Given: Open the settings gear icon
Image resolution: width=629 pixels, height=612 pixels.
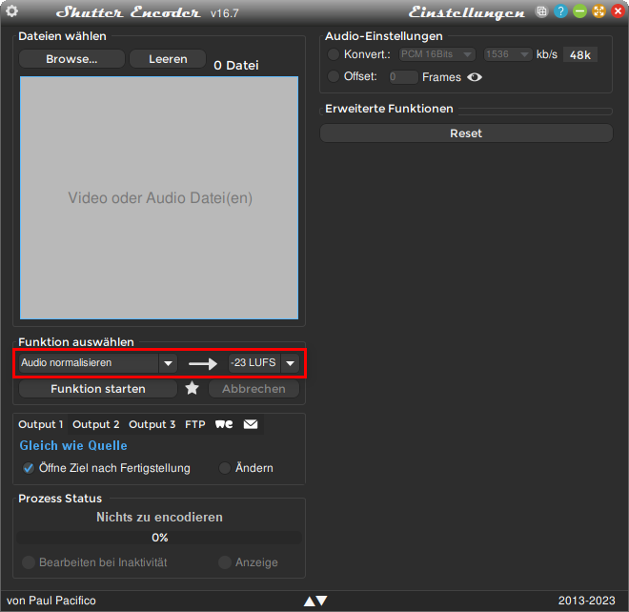Looking at the screenshot, I should (11, 11).
